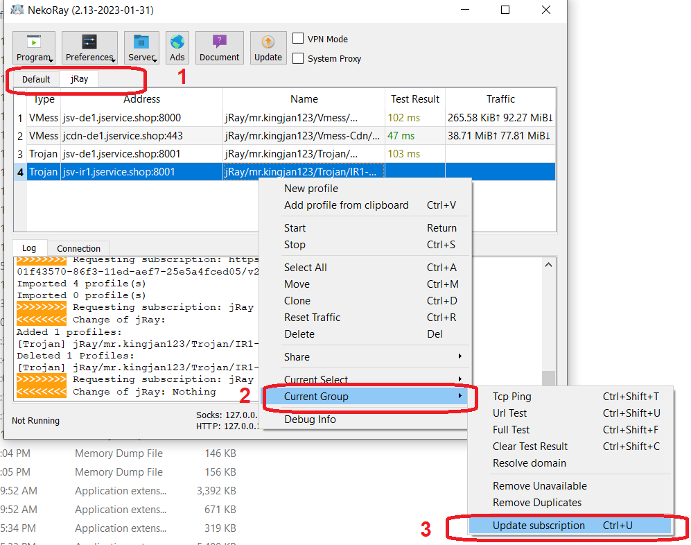
Task: Expand the Current Group submenu
Action: pos(365,397)
